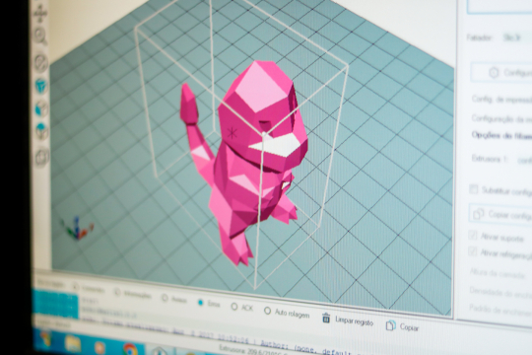
Task: Toggle the parallel projection cube icon
Action: pyautogui.click(x=42, y=157)
